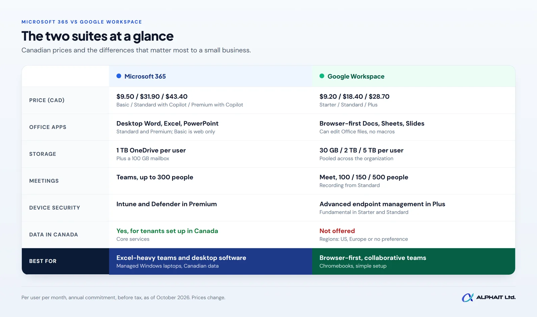Select the "OFFICE APPS" row label
The width and height of the screenshot is (537, 317).
point(48,127)
